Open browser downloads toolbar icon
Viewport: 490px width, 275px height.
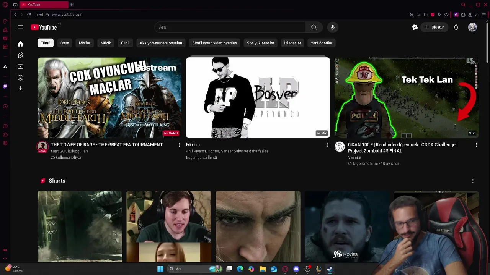pos(477,15)
